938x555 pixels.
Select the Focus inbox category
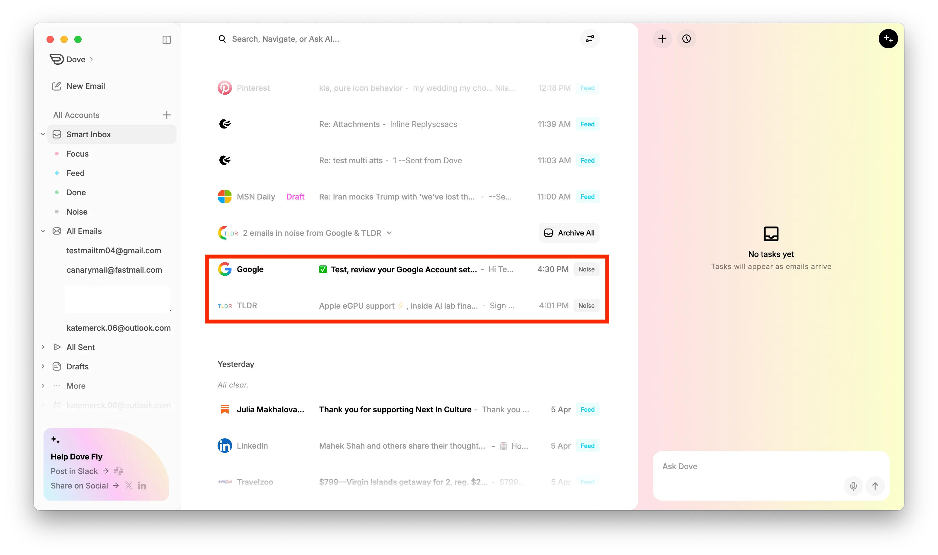coord(77,154)
